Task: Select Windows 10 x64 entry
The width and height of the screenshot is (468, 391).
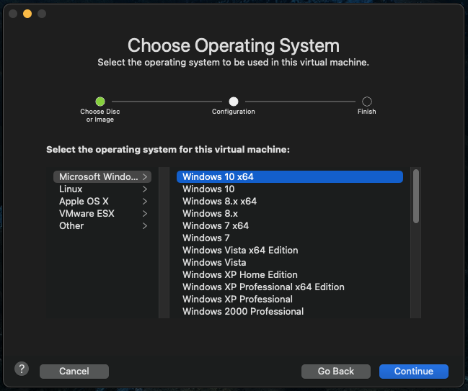Action: (290, 176)
